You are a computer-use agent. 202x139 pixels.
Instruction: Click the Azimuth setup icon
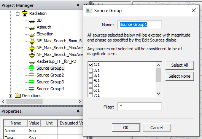[32, 27]
